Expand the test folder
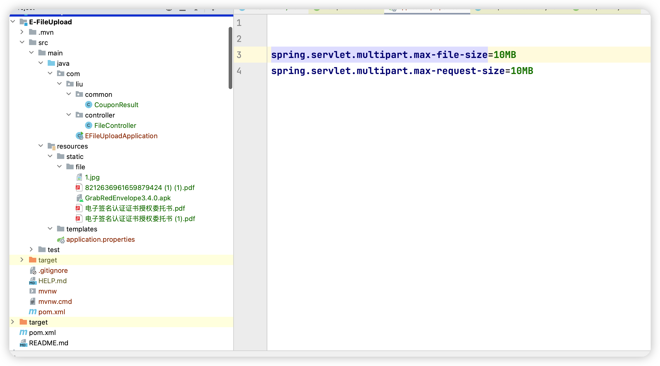The image size is (660, 366). click(x=31, y=249)
